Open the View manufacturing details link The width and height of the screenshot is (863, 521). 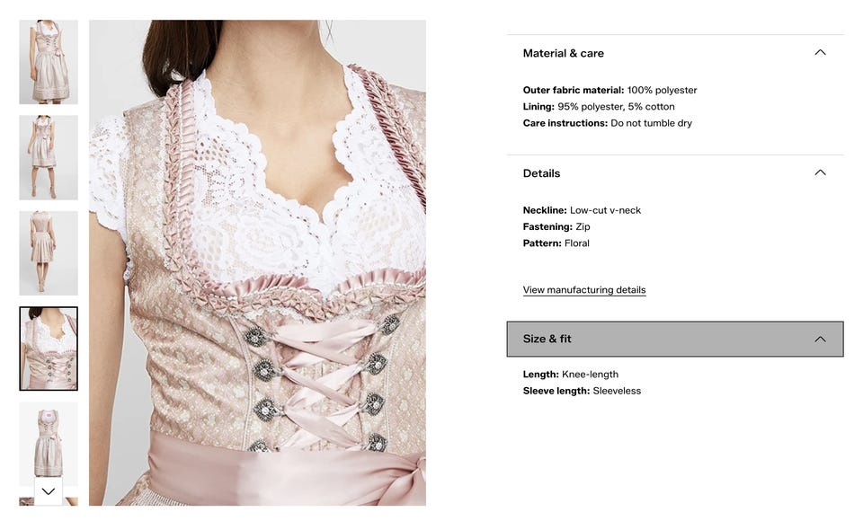pos(584,290)
